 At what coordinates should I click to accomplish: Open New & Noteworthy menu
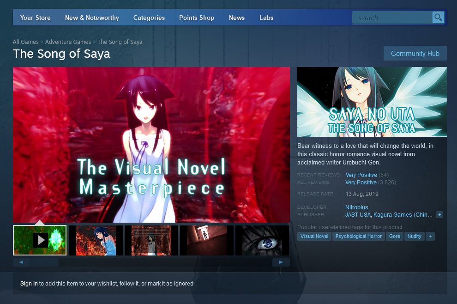click(x=92, y=18)
